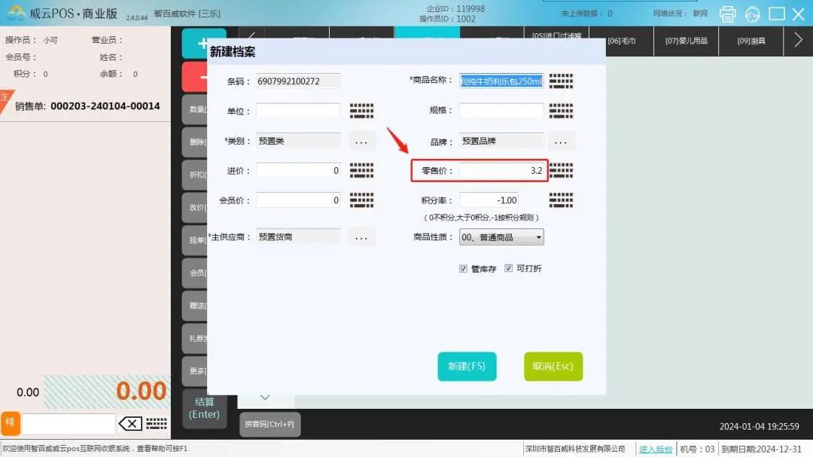Open keyboard next to retail price field
The width and height of the screenshot is (813, 457).
[x=561, y=170]
